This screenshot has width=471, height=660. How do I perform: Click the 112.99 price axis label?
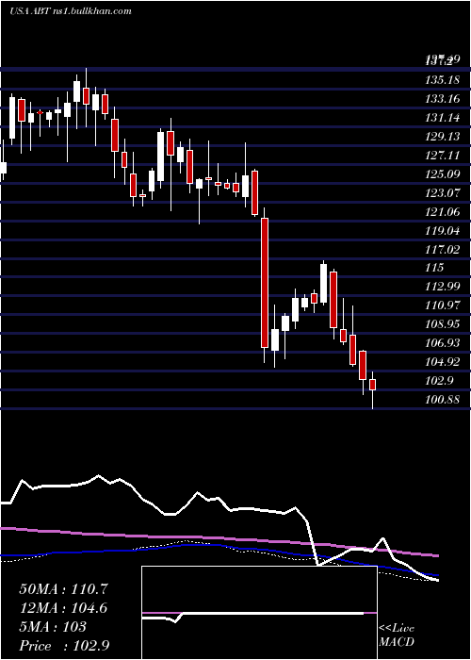coord(442,287)
